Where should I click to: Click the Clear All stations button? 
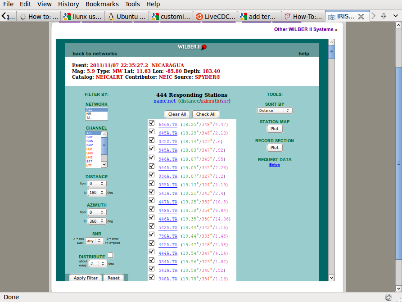coord(177,114)
